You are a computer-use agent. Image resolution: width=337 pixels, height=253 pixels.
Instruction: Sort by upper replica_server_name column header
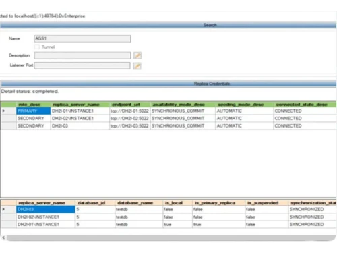click(x=80, y=105)
